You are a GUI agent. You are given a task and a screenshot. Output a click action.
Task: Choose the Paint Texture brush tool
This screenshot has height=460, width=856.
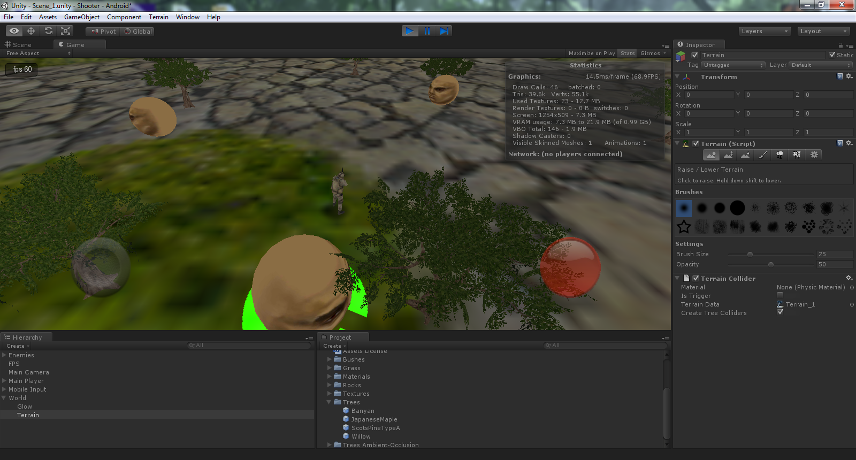pos(762,155)
